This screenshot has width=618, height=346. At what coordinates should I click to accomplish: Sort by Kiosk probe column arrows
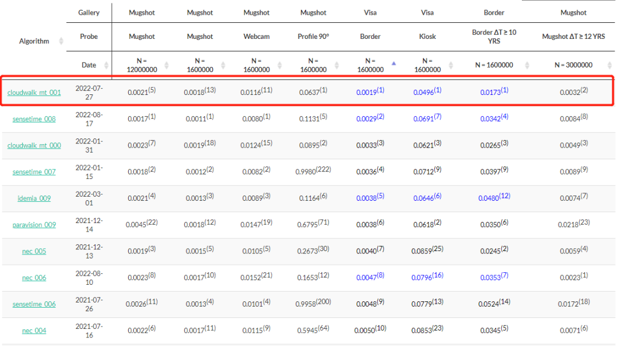(x=452, y=65)
